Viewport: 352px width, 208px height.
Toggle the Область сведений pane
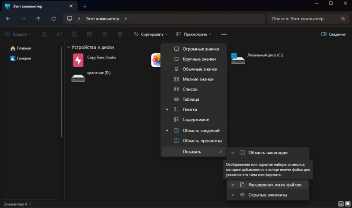[194, 131]
